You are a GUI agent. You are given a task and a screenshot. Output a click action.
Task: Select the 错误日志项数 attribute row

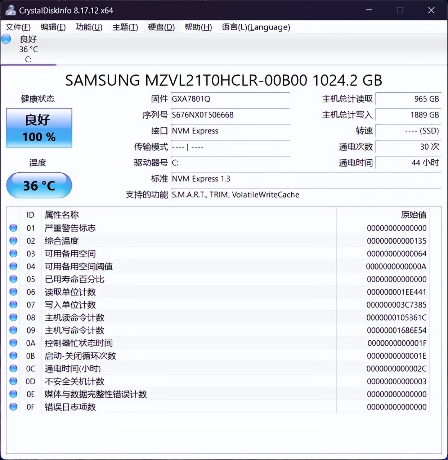218,407
